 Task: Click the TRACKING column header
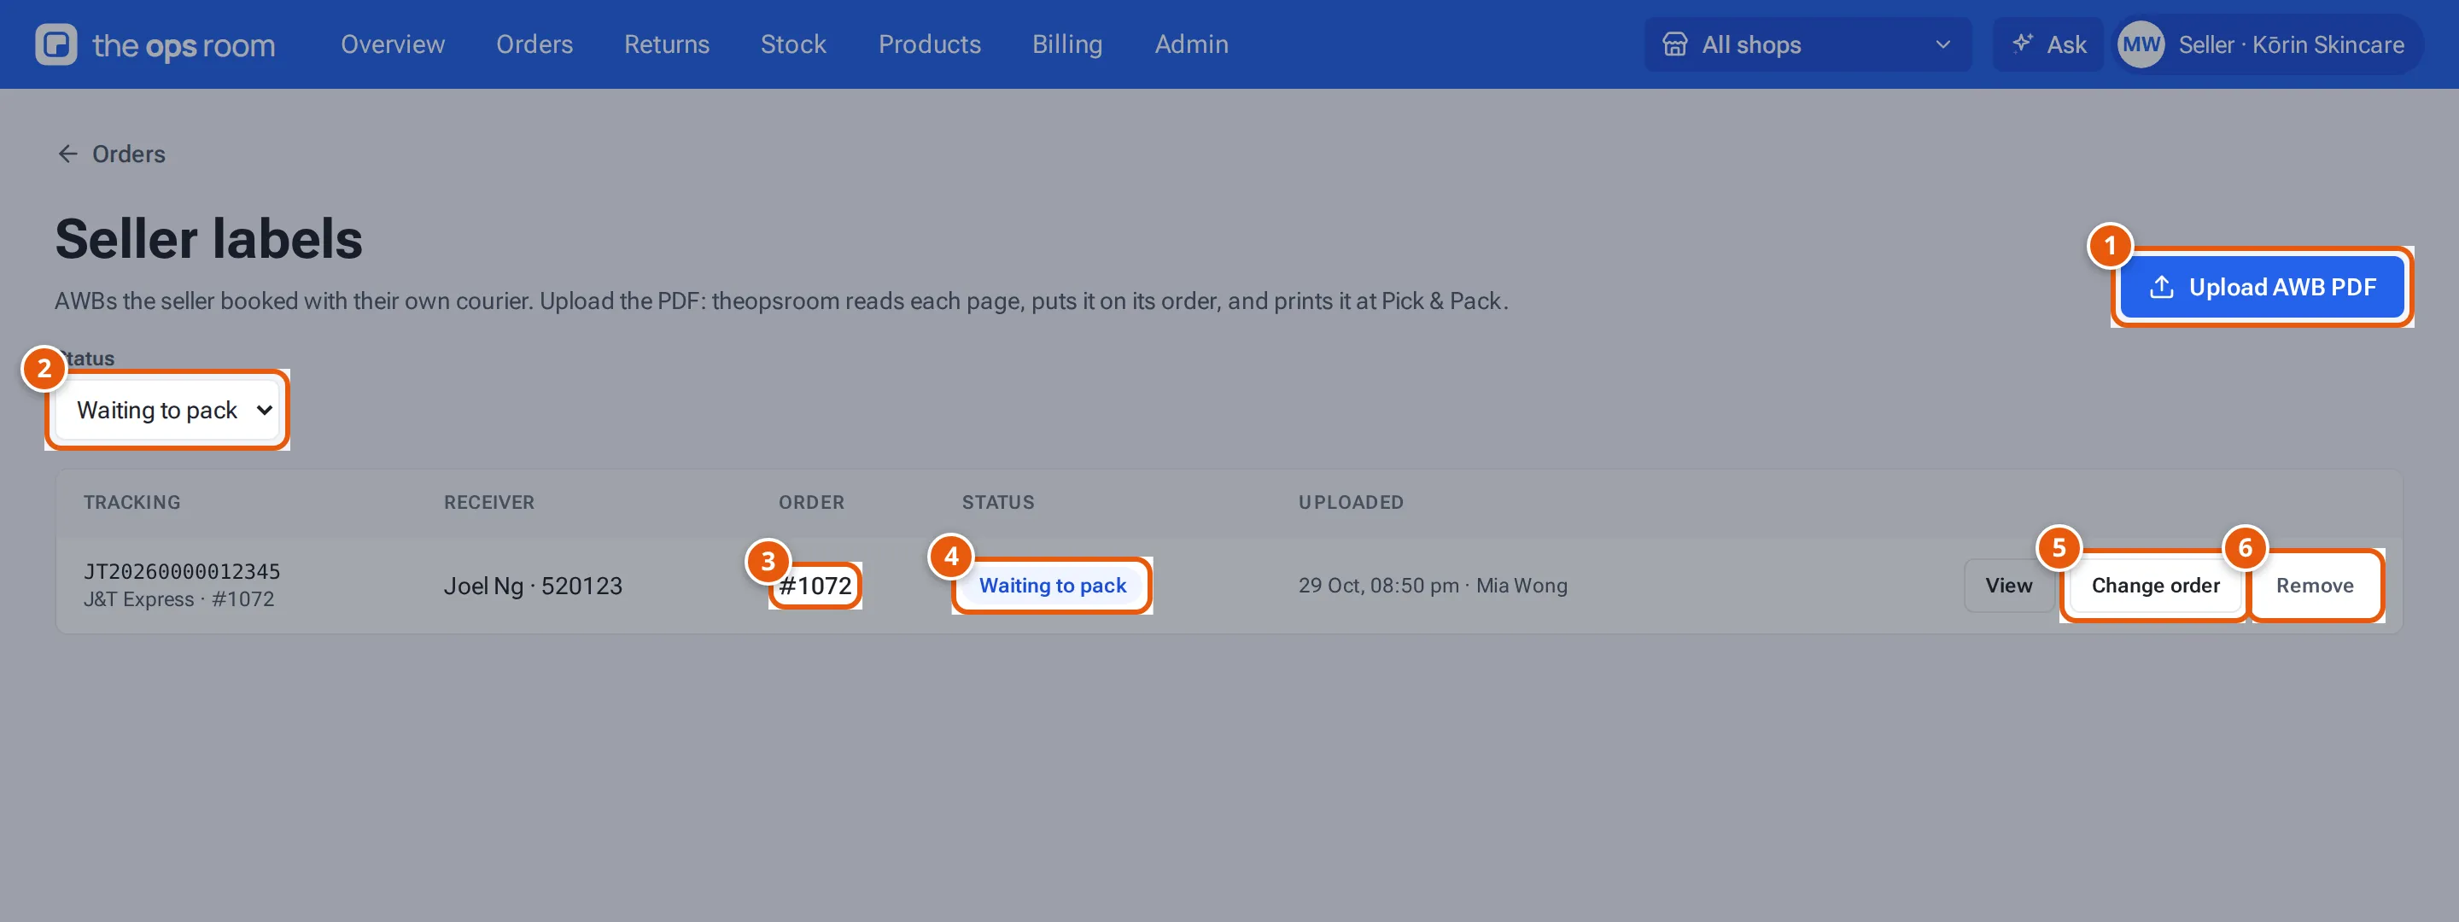tap(131, 502)
